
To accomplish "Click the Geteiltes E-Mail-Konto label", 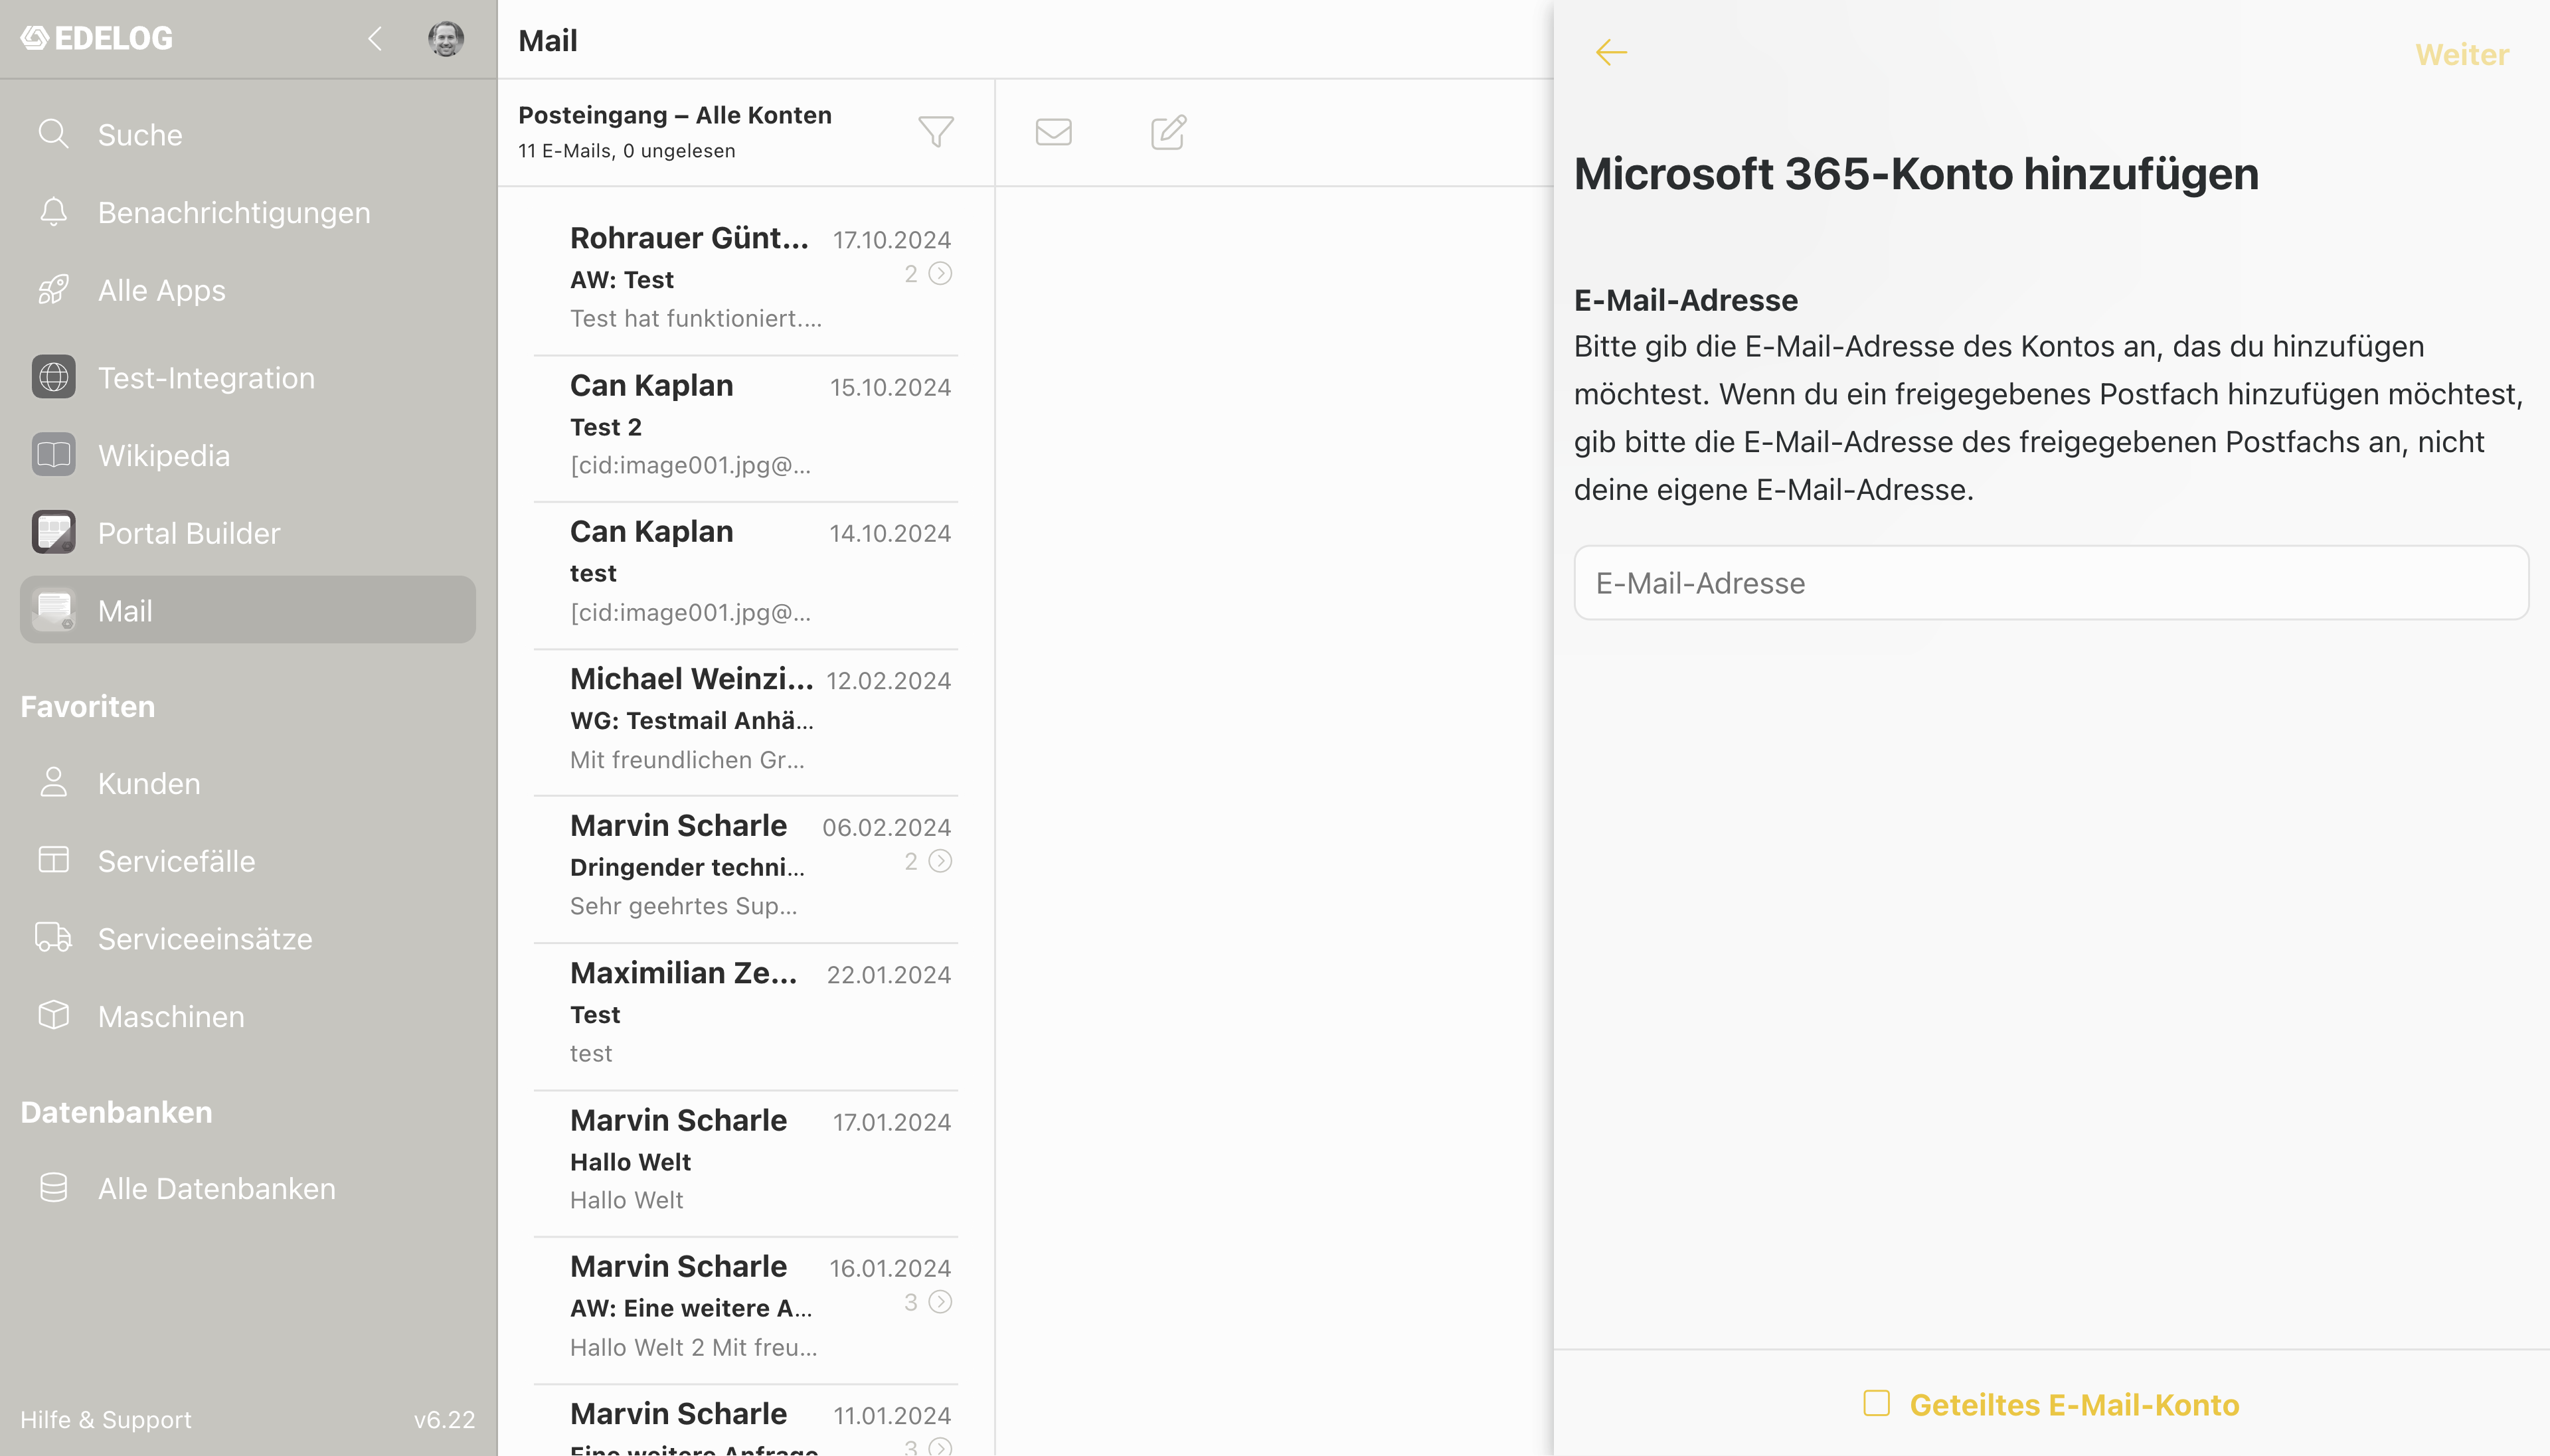I will [x=2074, y=1405].
